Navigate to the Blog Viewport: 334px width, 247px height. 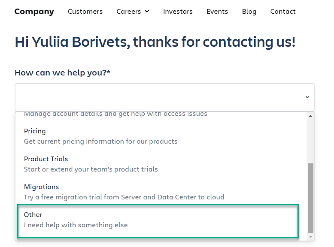[249, 12]
